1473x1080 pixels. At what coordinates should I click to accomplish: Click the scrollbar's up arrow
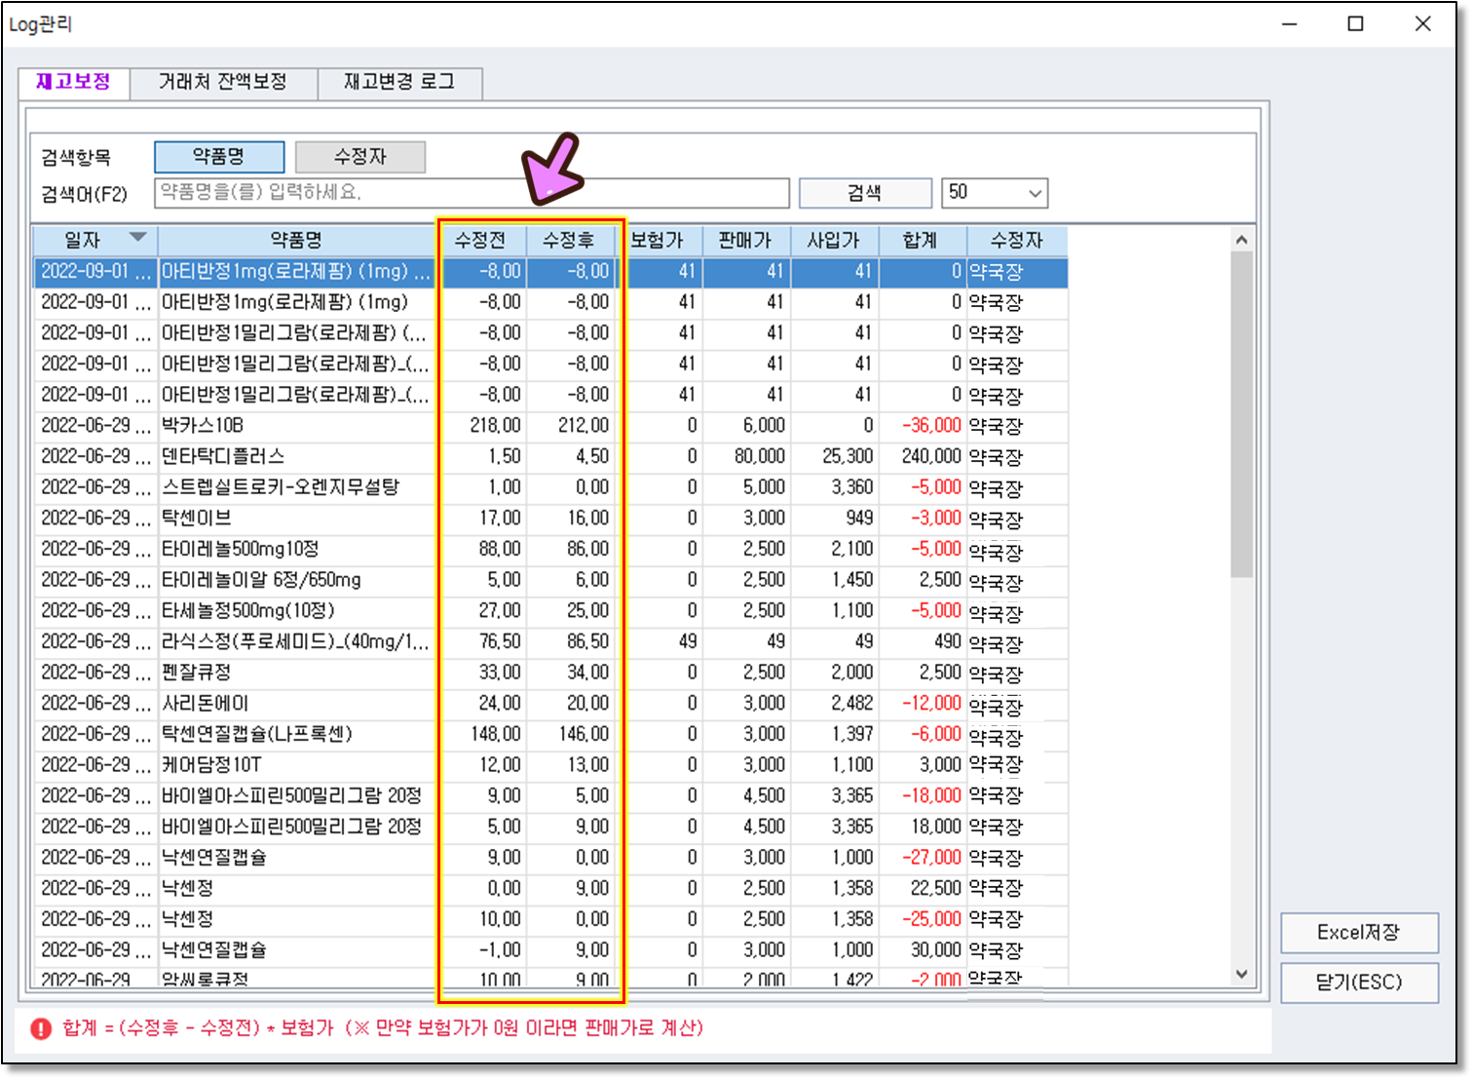[1241, 240]
